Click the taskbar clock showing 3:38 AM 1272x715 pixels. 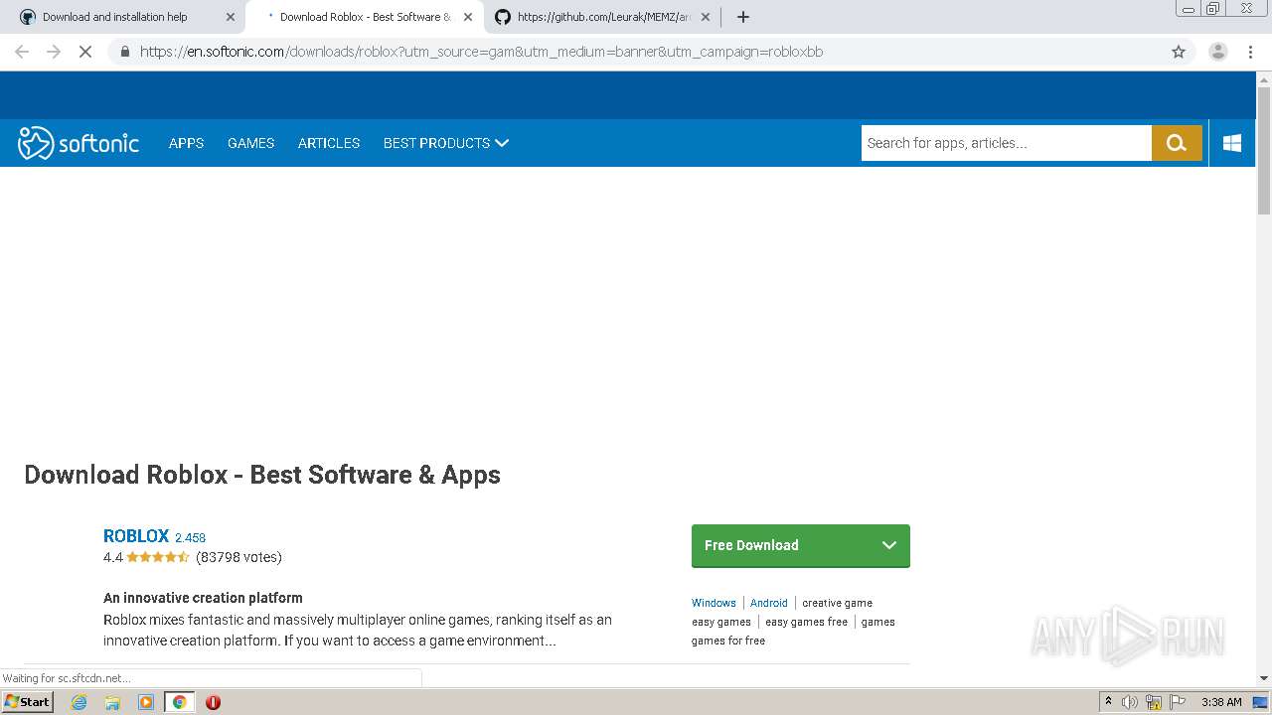click(x=1221, y=702)
